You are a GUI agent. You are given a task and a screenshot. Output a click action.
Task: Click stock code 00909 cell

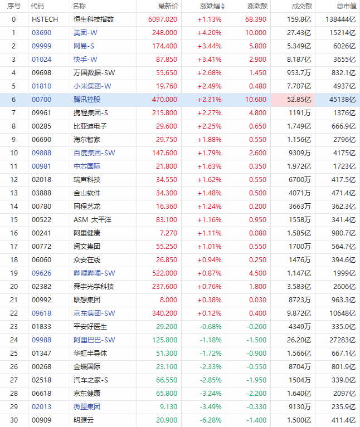(x=41, y=420)
